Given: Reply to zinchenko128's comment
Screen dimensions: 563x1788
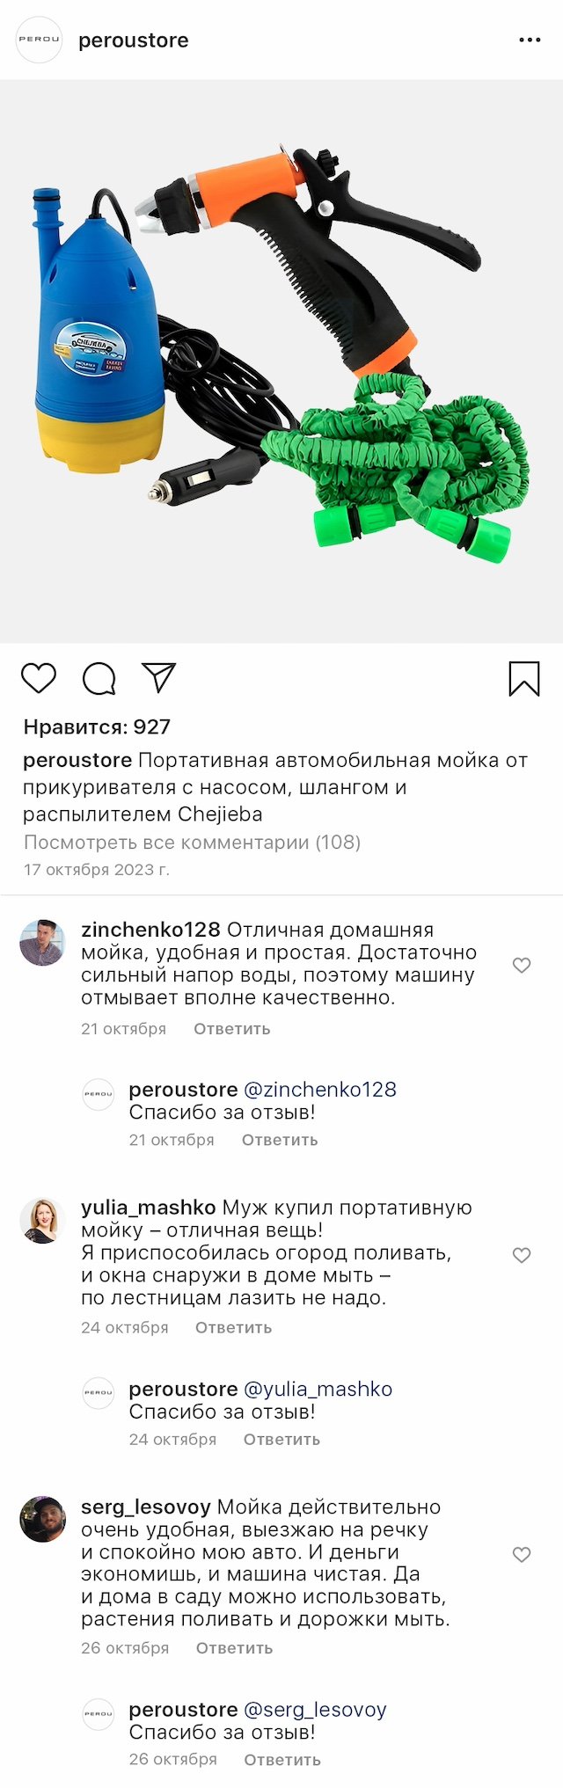Looking at the screenshot, I should coord(231,1029).
